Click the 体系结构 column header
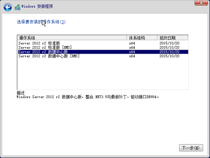The width and height of the screenshot is (210, 158). (x=142, y=38)
